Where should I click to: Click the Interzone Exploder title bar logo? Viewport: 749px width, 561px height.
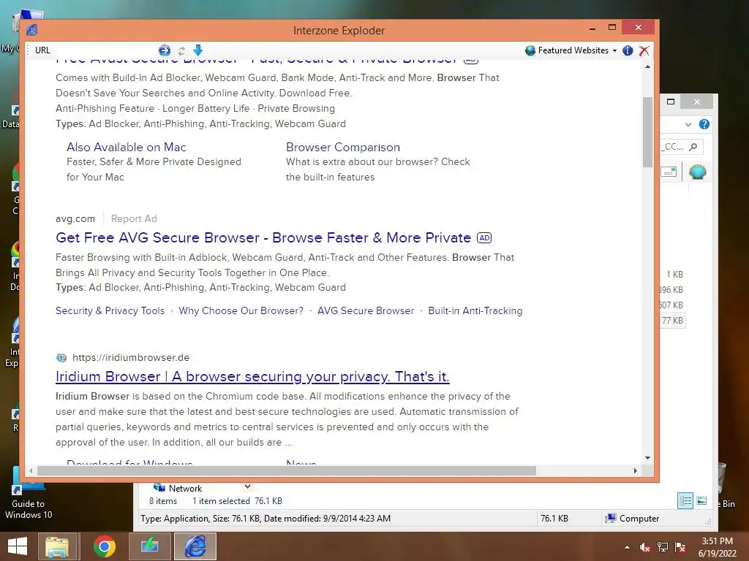tap(32, 30)
